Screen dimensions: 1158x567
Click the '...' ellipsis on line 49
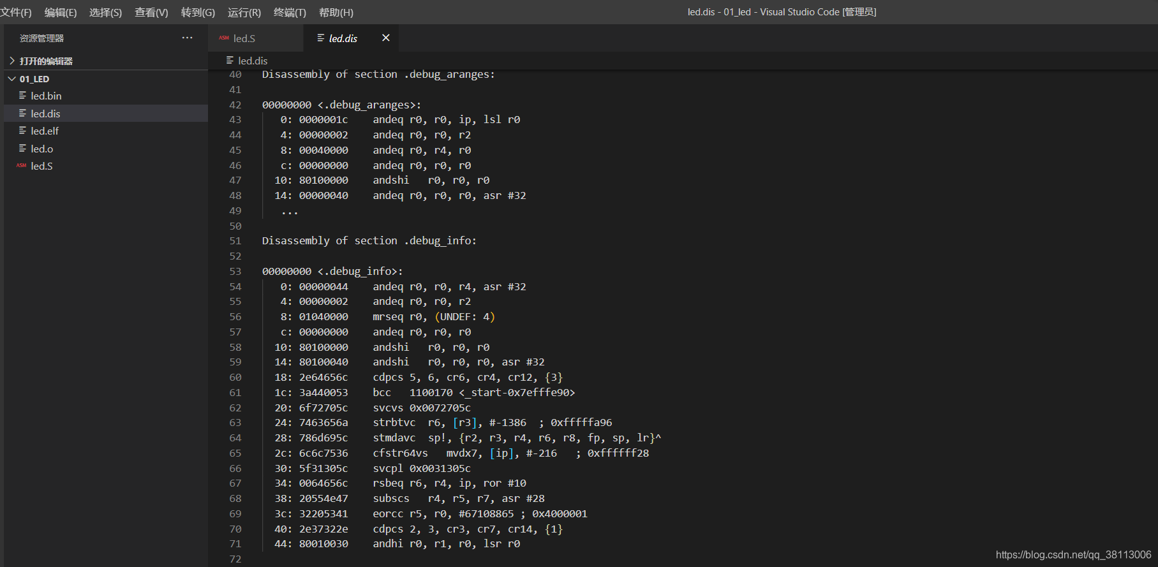pyautogui.click(x=290, y=212)
